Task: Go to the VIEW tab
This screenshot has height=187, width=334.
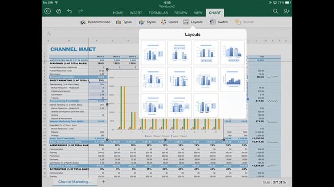Action: point(198,13)
